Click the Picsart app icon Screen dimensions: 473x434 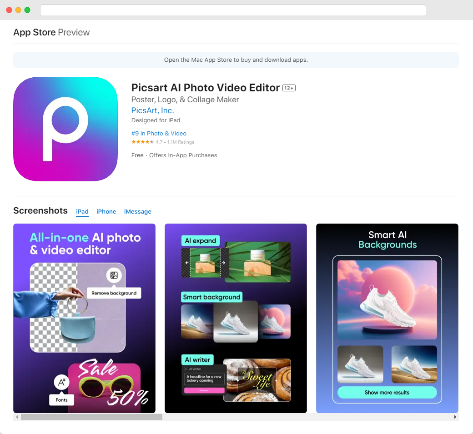click(65, 129)
